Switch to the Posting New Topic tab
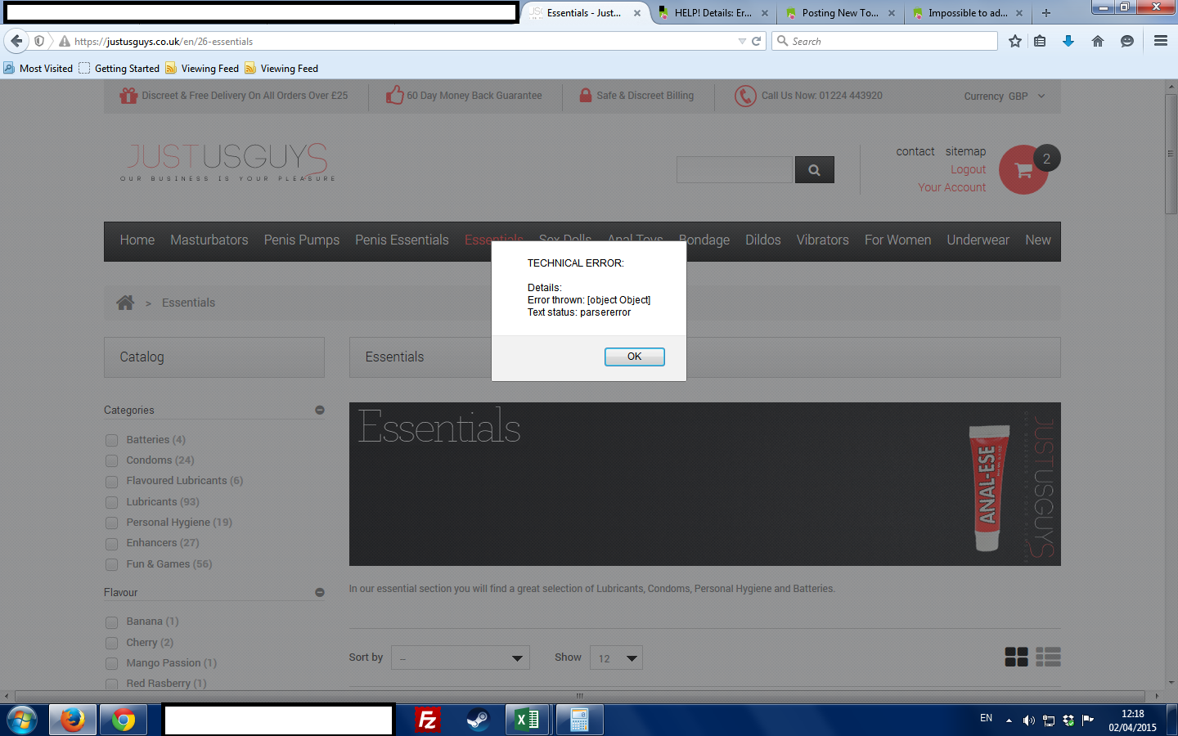 [x=840, y=13]
